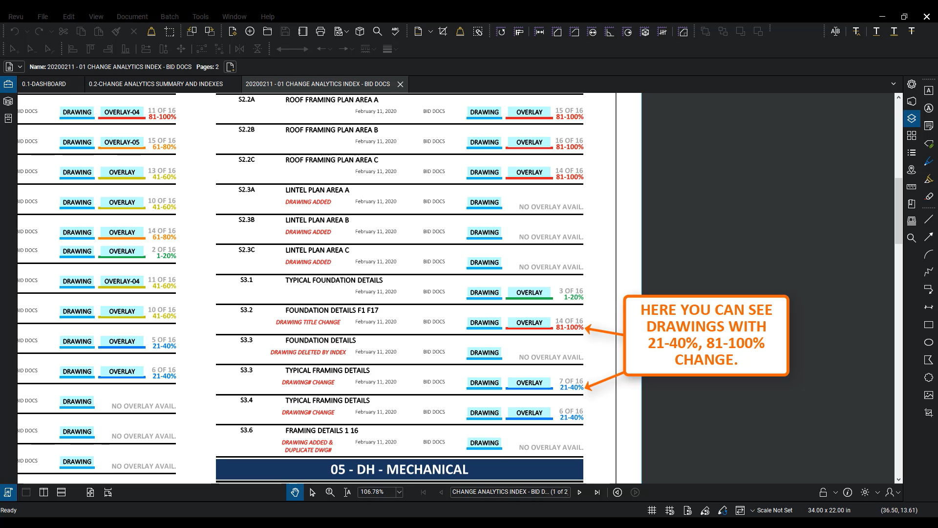
Task: Open the file properties dropdown beside Name
Action: pyautogui.click(x=20, y=67)
